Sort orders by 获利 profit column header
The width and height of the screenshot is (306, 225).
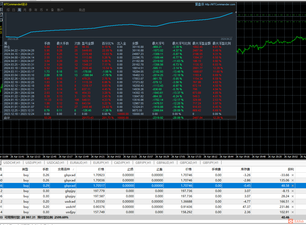pyautogui.click(x=291, y=169)
